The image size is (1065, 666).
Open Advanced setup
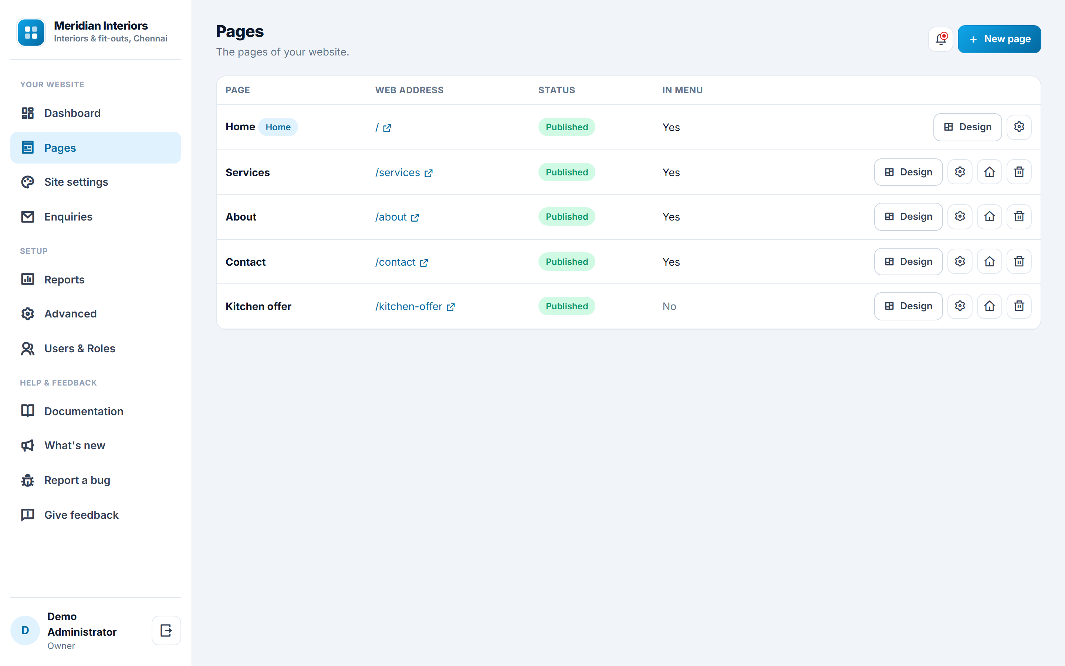[95, 314]
